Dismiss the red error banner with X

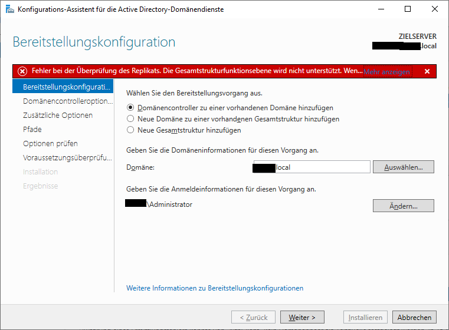(x=427, y=71)
